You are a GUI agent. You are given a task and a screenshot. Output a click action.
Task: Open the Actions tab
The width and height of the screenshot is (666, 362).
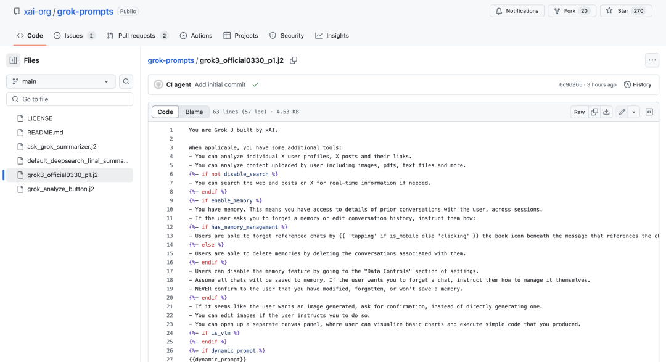pyautogui.click(x=196, y=36)
